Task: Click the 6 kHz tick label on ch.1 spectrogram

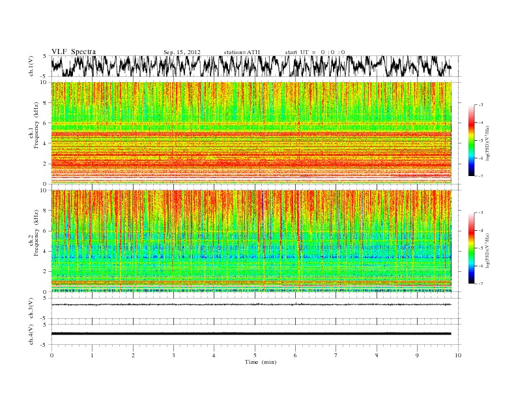Action: pyautogui.click(x=45, y=123)
